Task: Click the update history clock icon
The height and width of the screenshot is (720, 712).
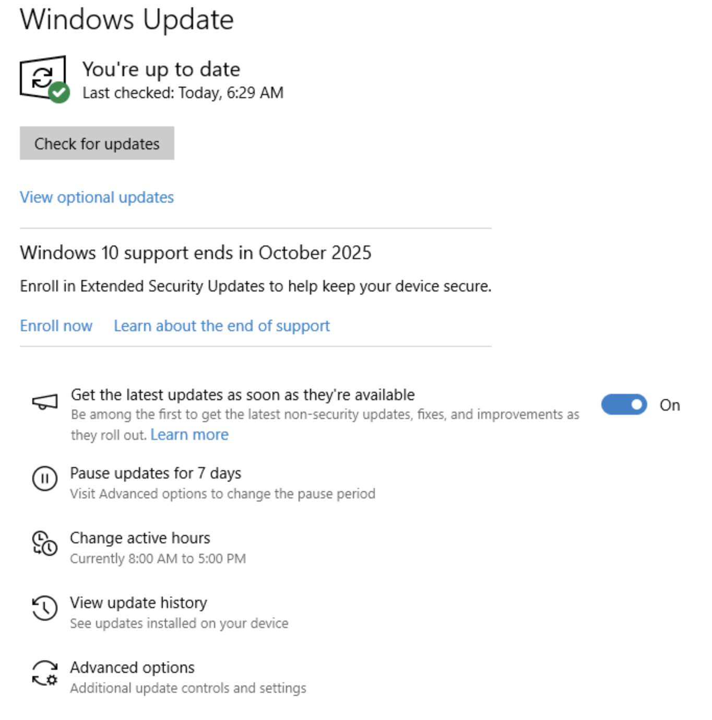Action: pos(45,608)
